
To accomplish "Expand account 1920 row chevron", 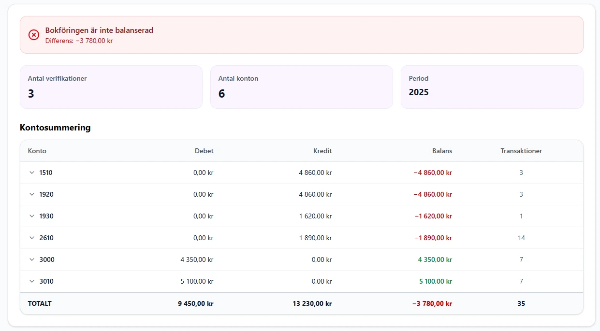I will click(x=32, y=194).
